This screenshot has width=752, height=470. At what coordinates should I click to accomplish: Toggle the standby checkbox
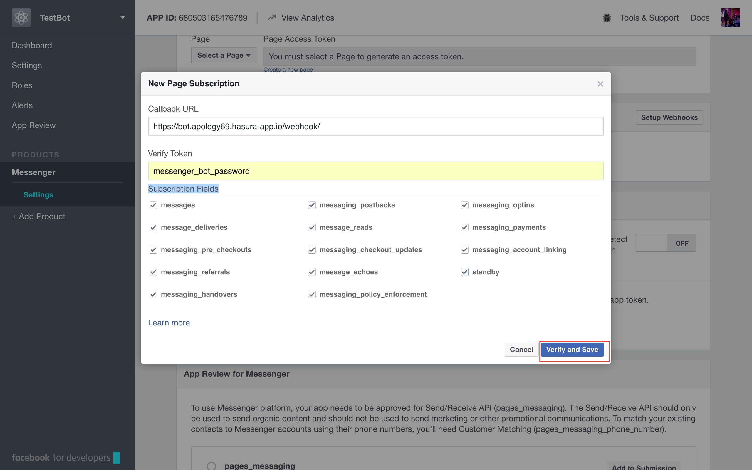point(464,272)
